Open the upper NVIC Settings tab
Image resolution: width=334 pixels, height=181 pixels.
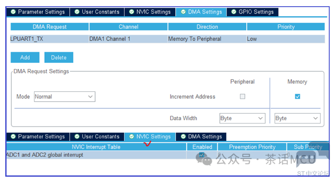pos(150,12)
